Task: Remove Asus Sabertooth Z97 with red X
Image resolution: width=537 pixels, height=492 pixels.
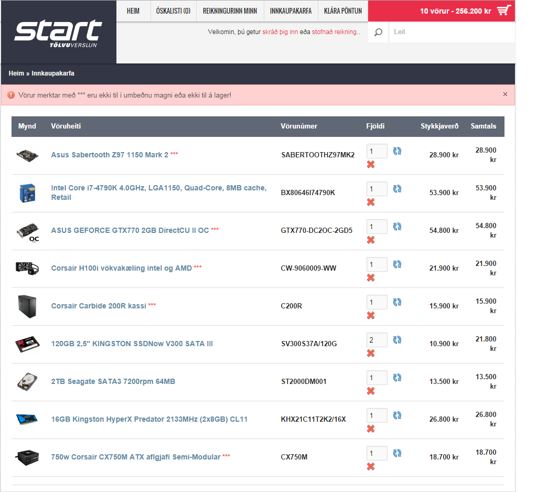Action: (x=371, y=165)
